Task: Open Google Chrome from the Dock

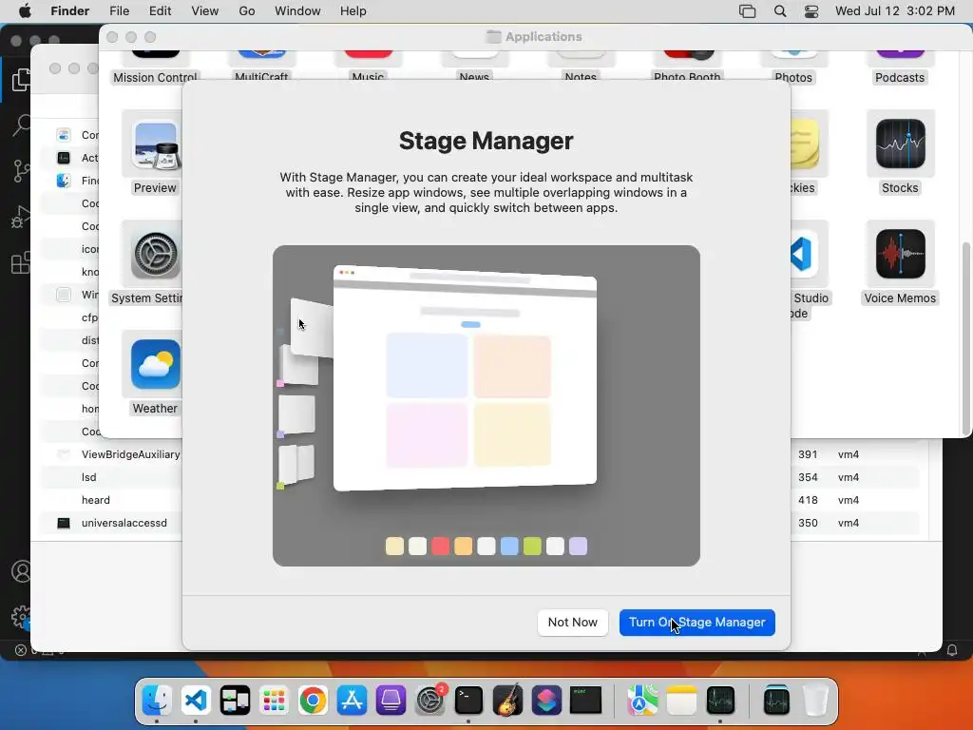Action: tap(313, 701)
